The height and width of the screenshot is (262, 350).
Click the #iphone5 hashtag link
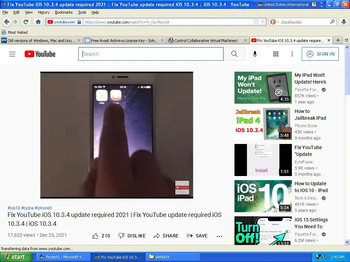point(43,208)
